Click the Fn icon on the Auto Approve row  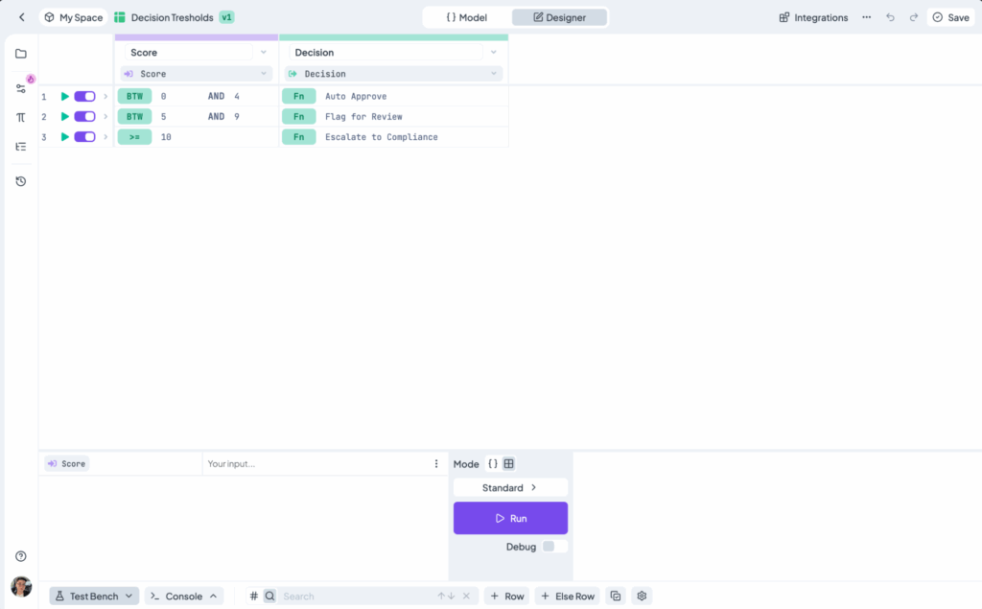tap(298, 96)
